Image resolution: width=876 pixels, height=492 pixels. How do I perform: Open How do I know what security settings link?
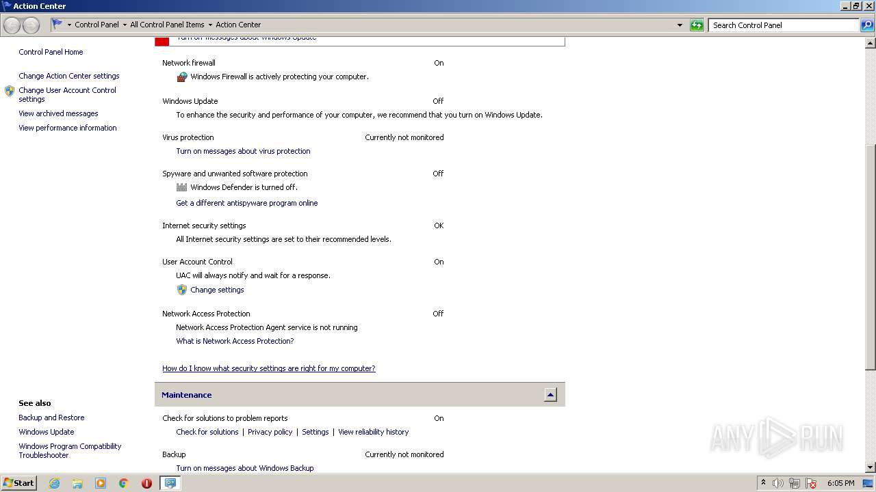point(269,368)
